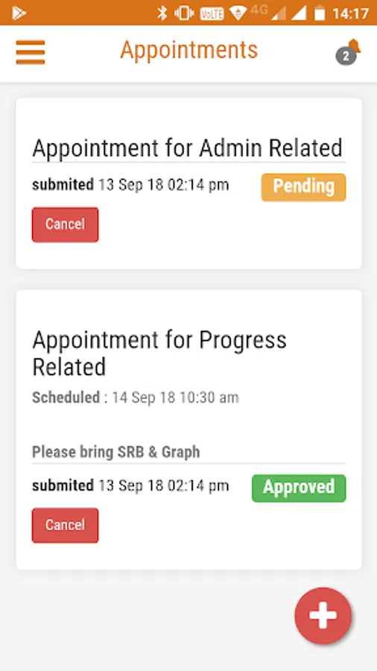Viewport: 377px width, 671px height.
Task: Open the Appointment for Admin Related title
Action: (187, 148)
